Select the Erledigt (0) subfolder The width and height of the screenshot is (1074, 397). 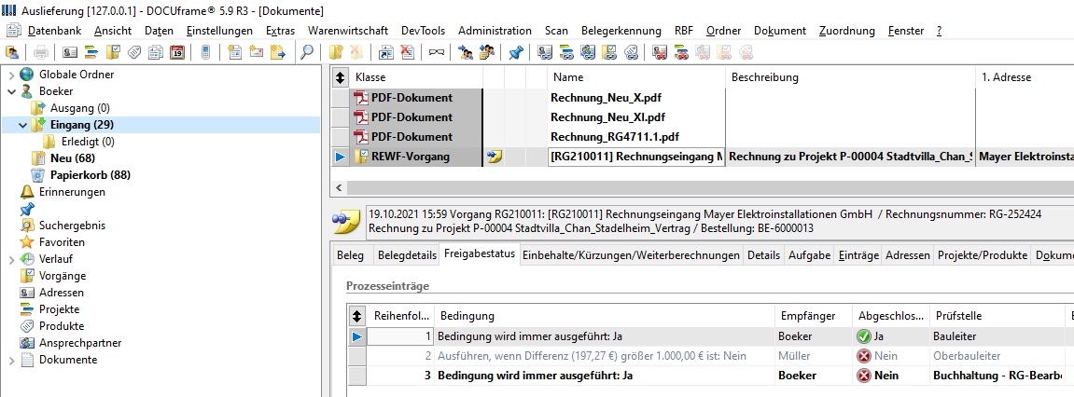87,142
